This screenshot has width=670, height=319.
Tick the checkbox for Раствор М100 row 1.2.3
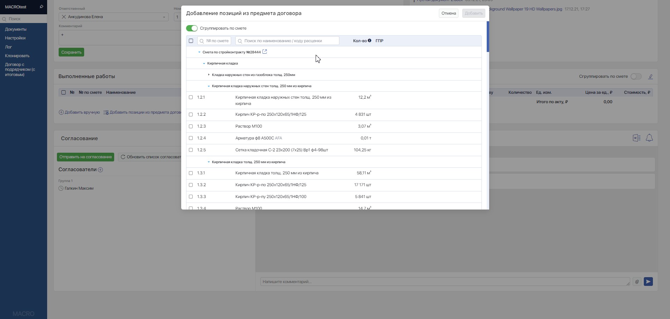click(191, 126)
